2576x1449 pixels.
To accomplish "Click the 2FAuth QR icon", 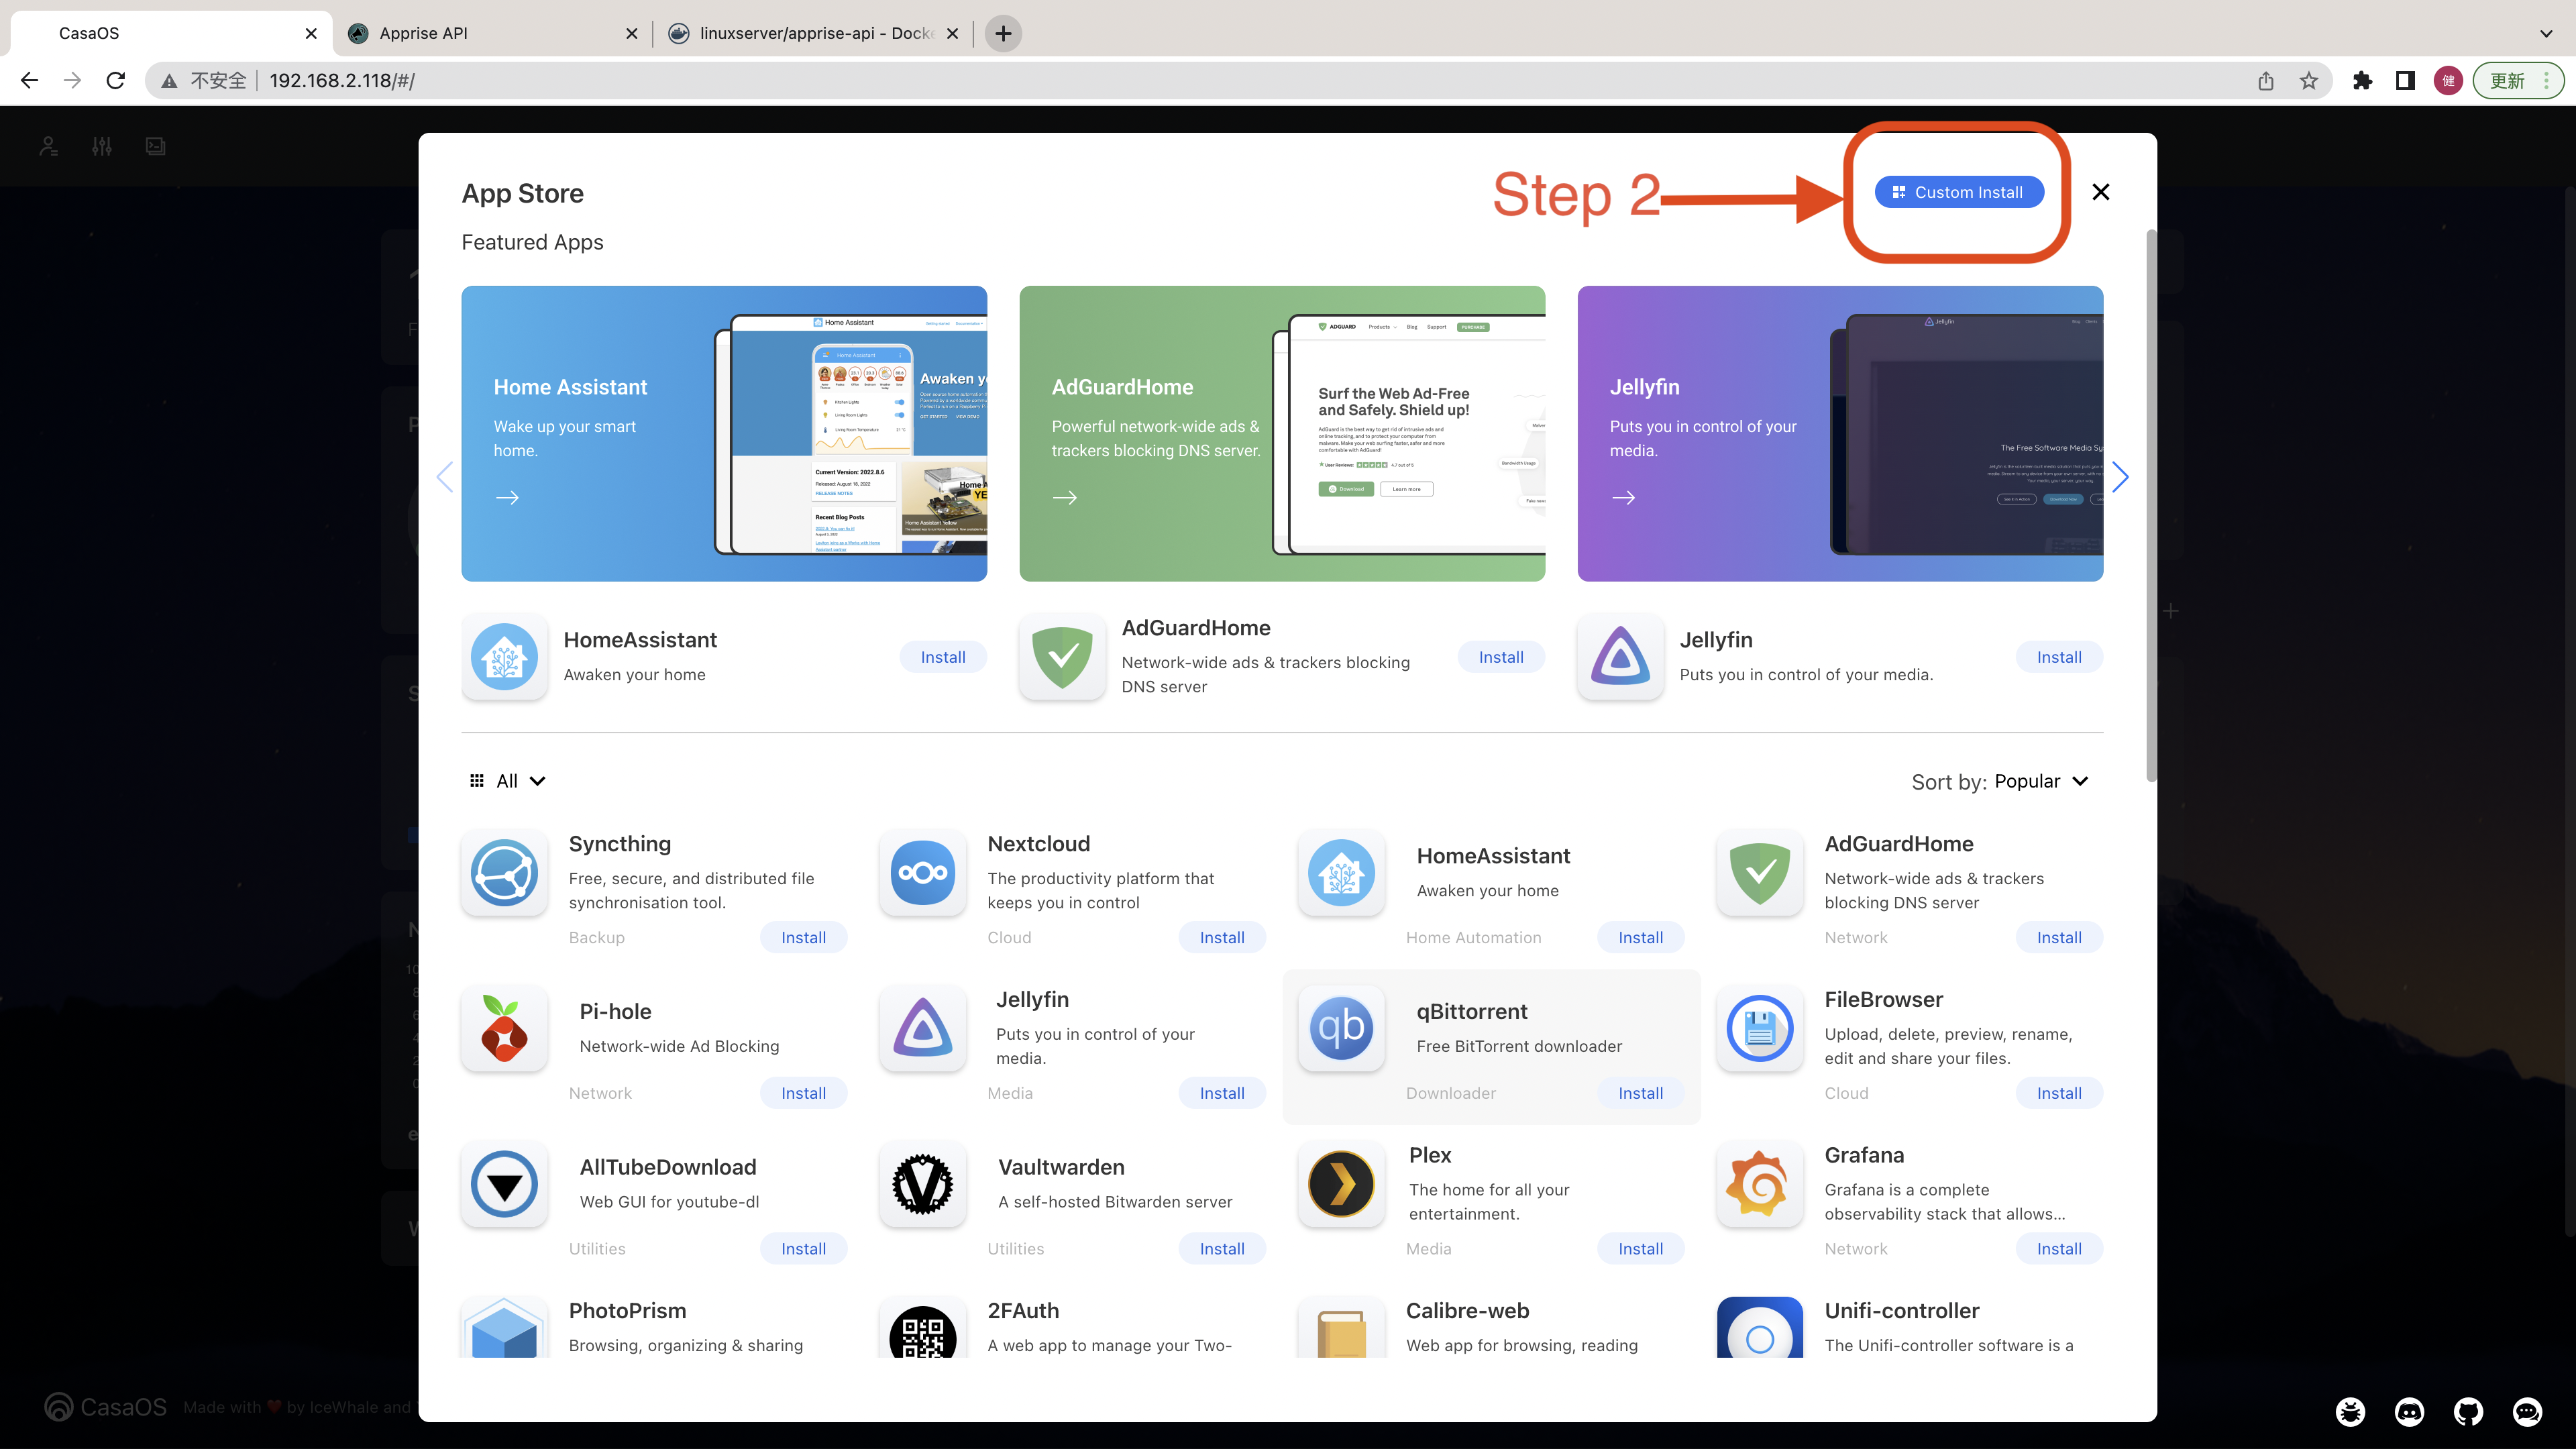I will (922, 1328).
